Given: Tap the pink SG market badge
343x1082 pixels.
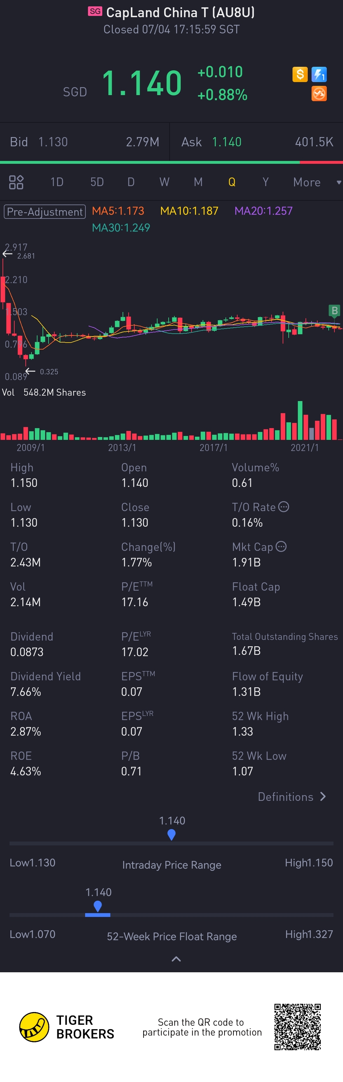Looking at the screenshot, I should (x=95, y=11).
